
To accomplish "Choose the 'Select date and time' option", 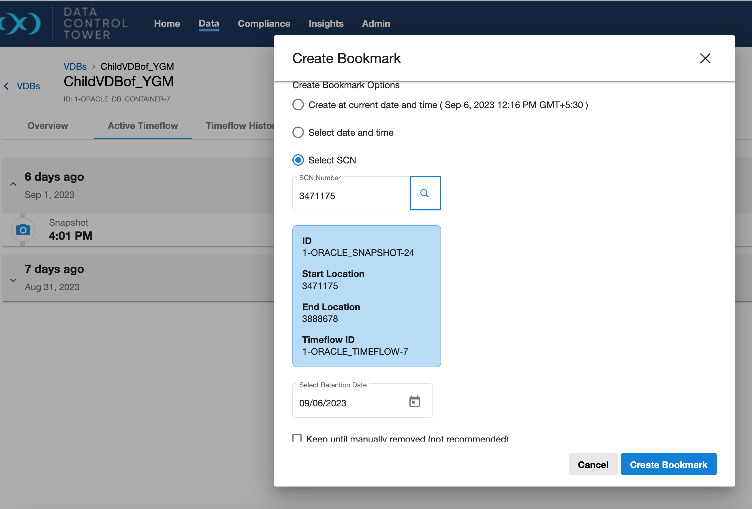I will point(298,133).
